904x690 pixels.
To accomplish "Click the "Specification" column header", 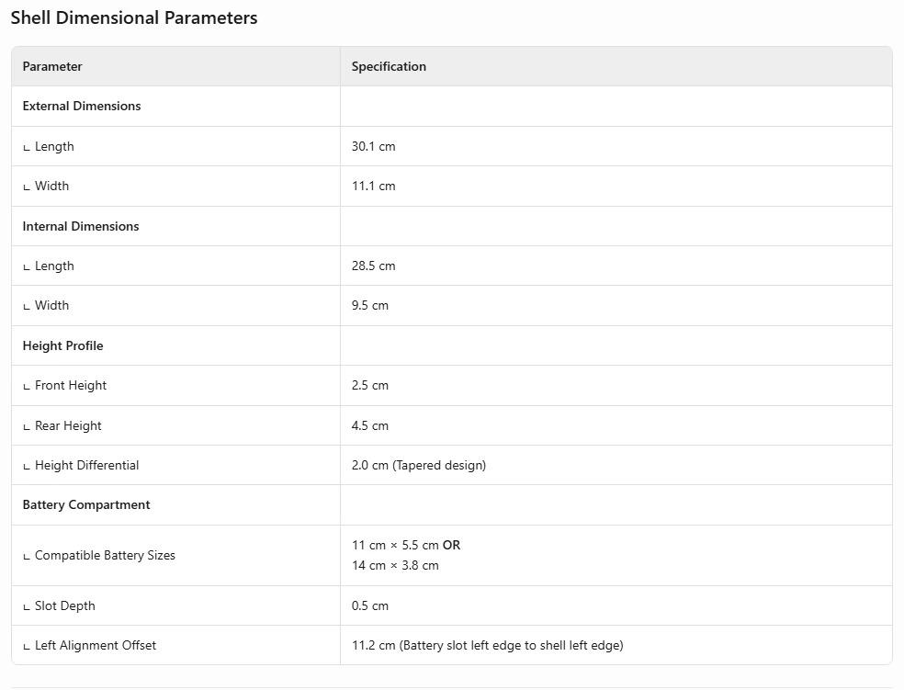I will (389, 66).
